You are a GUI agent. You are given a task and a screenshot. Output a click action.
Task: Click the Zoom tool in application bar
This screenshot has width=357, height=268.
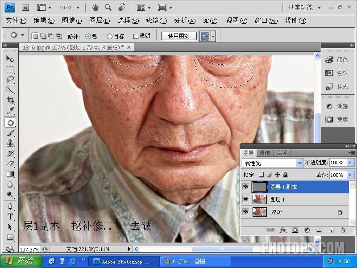click(108, 8)
